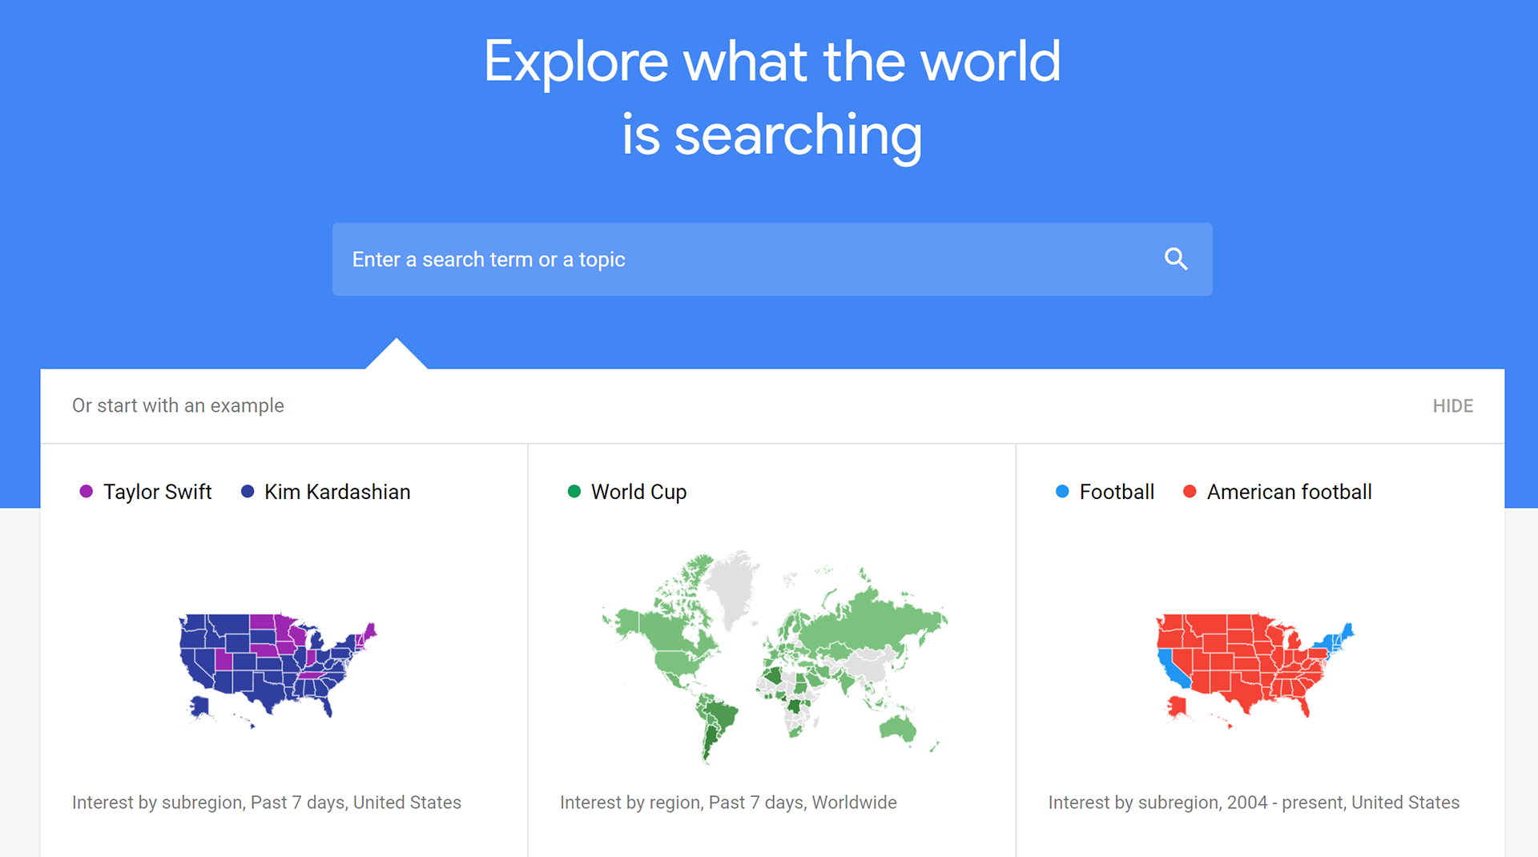Click the search term input field
The image size is (1538, 857).
772,260
